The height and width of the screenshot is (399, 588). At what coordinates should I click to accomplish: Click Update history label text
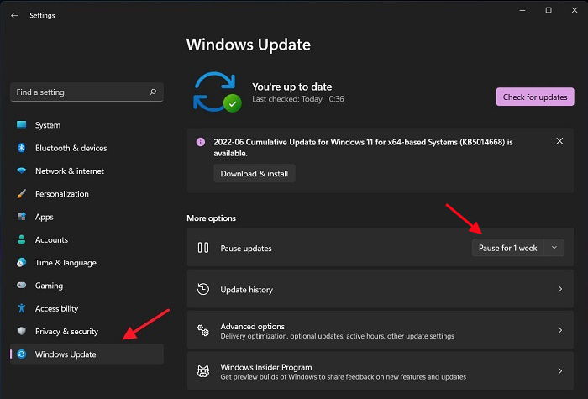pyautogui.click(x=246, y=290)
